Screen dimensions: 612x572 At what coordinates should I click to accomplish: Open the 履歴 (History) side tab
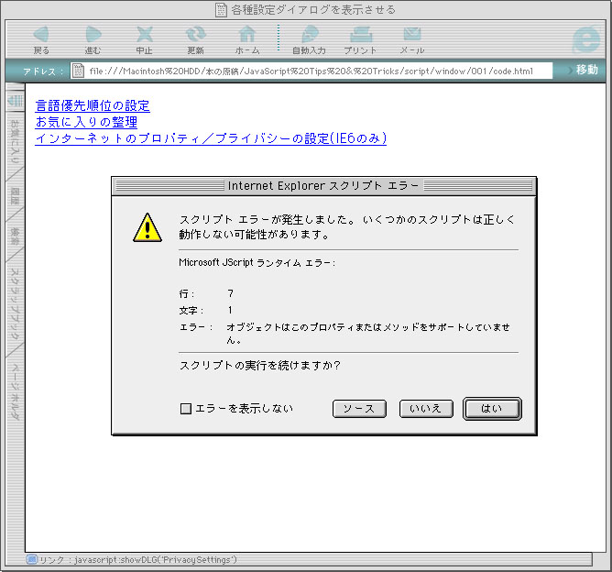pos(15,196)
